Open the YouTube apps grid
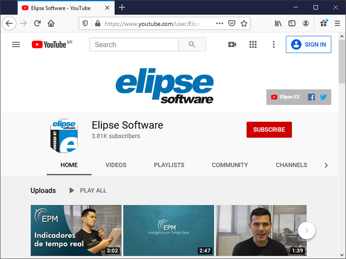This screenshot has height=259, width=346. pos(253,44)
